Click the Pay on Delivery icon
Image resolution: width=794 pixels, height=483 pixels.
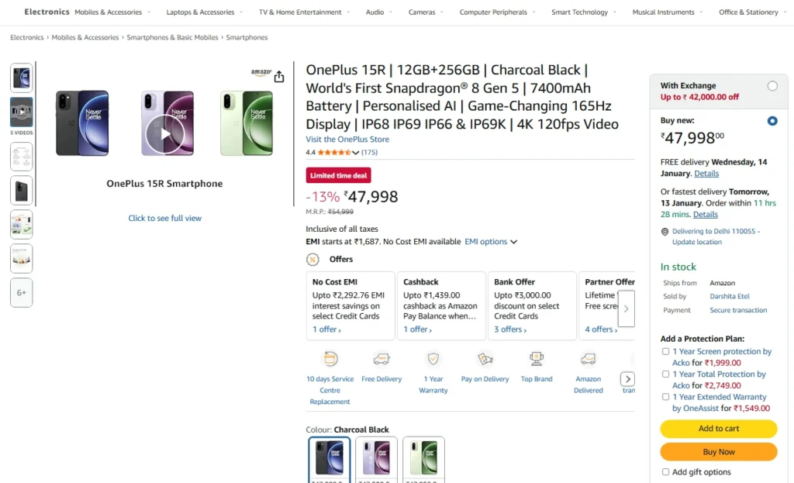tap(485, 359)
